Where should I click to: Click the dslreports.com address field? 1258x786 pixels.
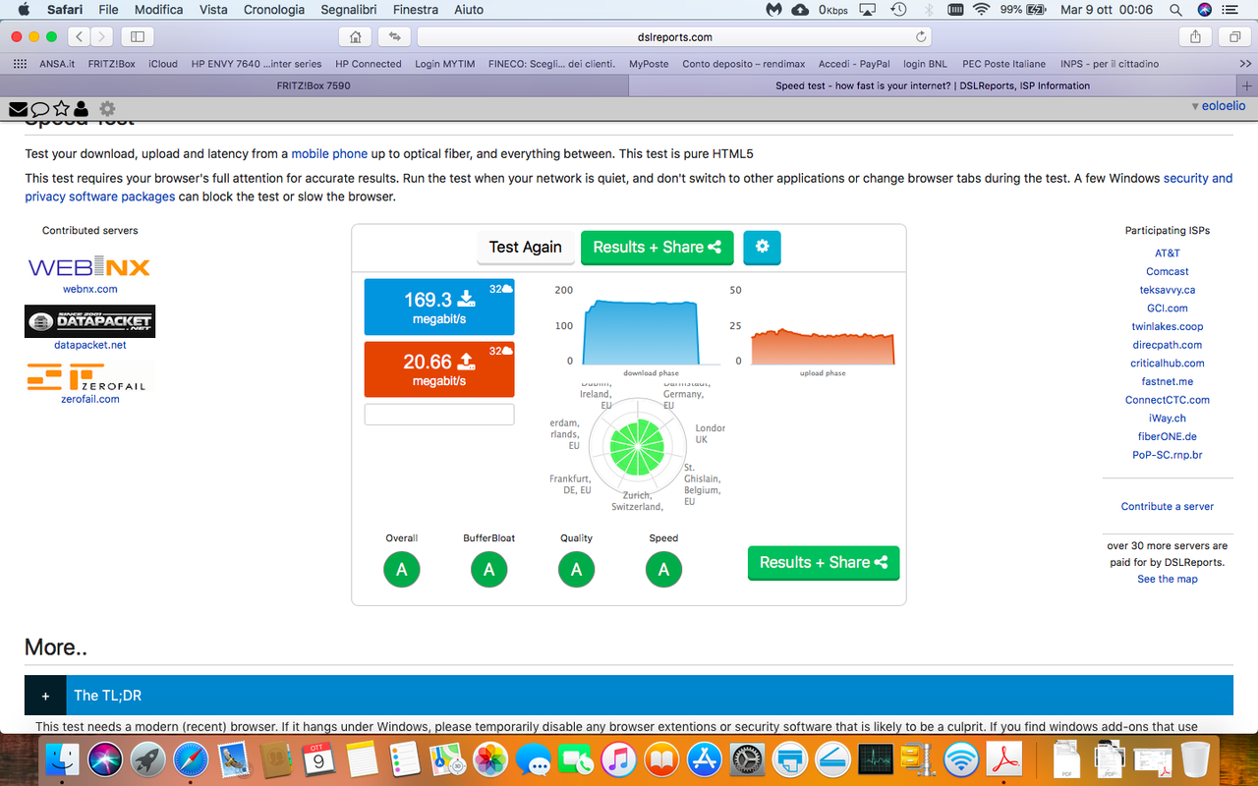pos(674,36)
